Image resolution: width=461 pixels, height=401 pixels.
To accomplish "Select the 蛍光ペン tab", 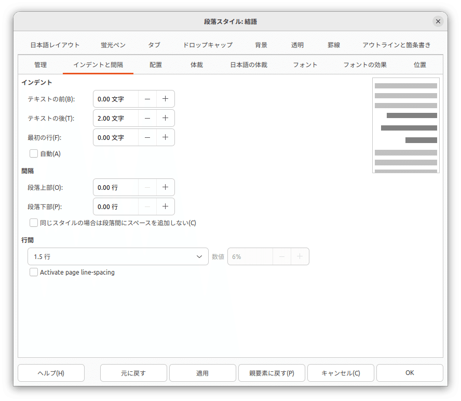I will point(113,45).
